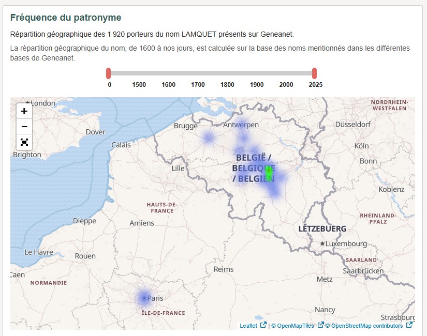Click the blue heat spot near Brugge
Screen dimensions: 427x336
208,138
